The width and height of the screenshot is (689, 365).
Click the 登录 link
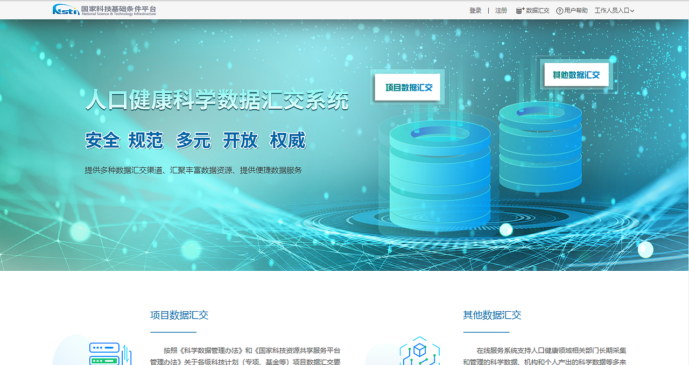tap(475, 10)
